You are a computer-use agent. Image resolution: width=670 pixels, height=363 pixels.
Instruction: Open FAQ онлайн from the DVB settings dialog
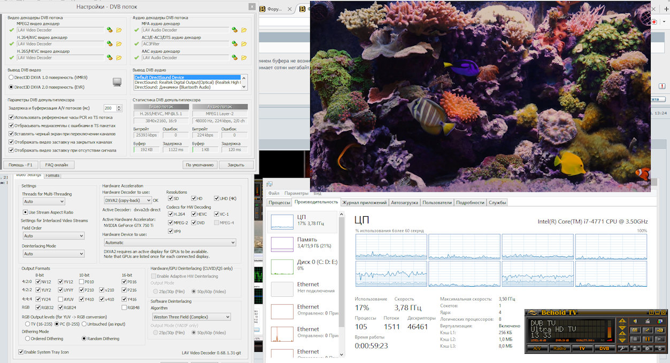pos(57,164)
